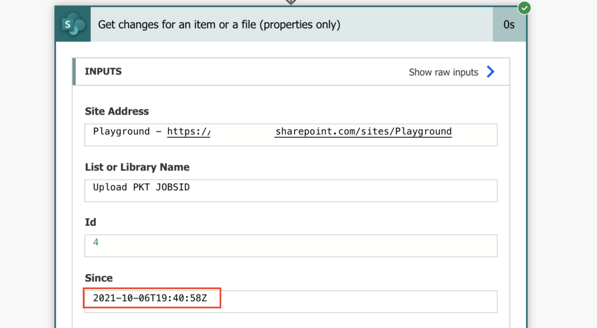Click the List or Library Name label
Screen dimensions: 597x328
pos(137,167)
